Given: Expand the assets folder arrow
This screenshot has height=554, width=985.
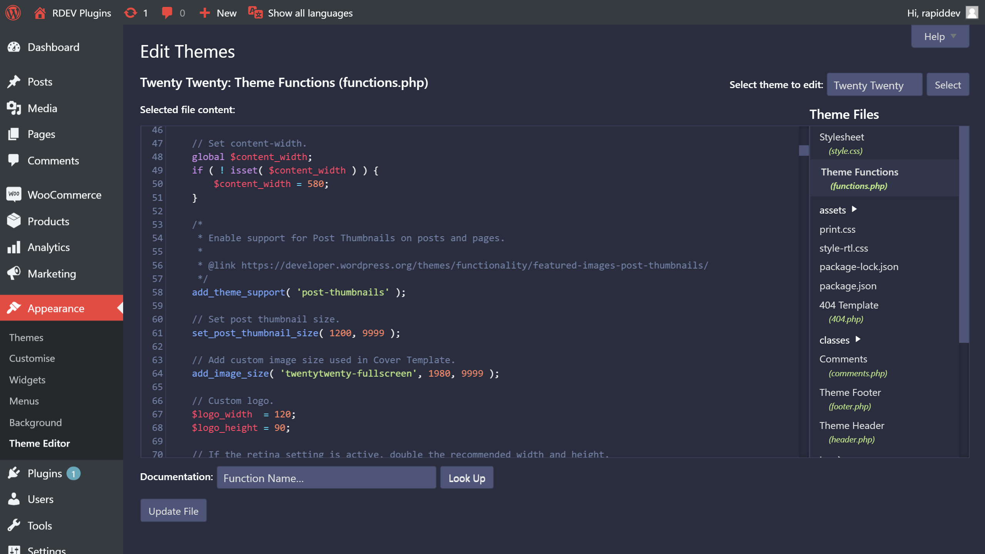Looking at the screenshot, I should [854, 209].
